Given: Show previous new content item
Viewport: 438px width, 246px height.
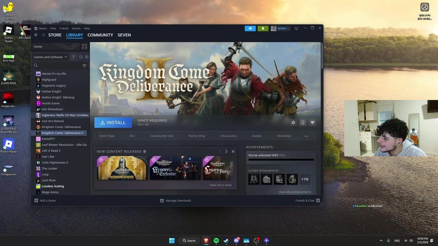Looking at the screenshot, I should pos(220,151).
